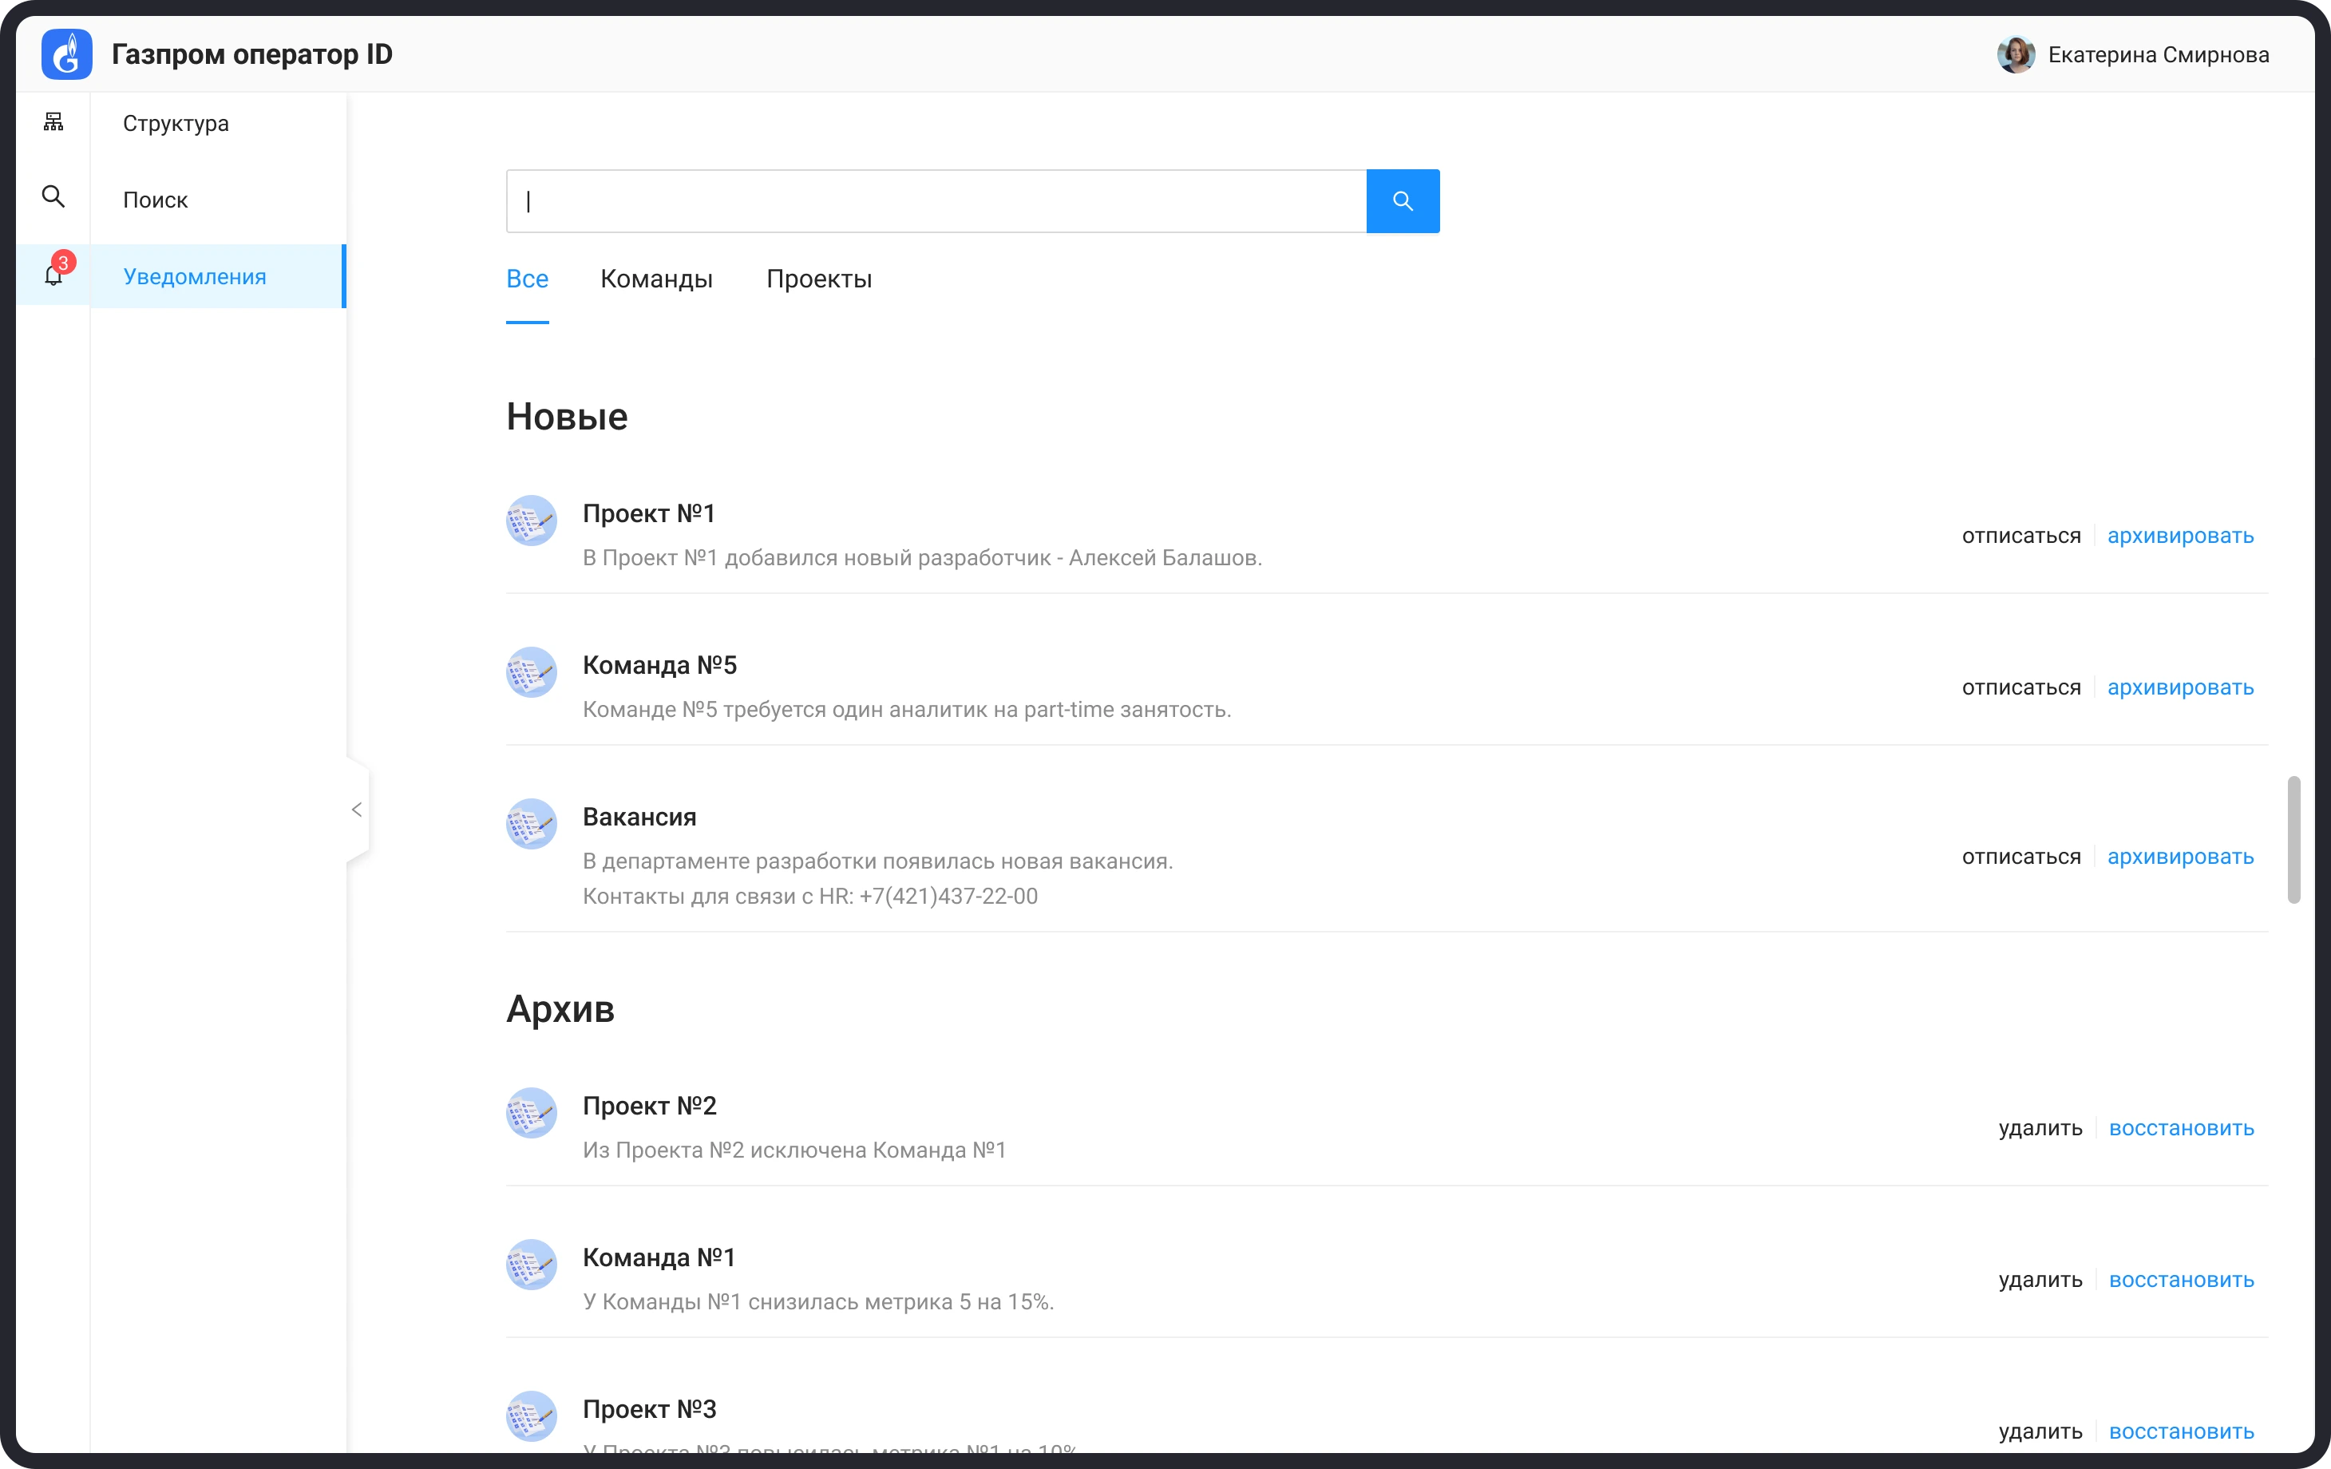Click the vertical scrollbar thumb
This screenshot has height=1469, width=2331.
pyautogui.click(x=2294, y=838)
